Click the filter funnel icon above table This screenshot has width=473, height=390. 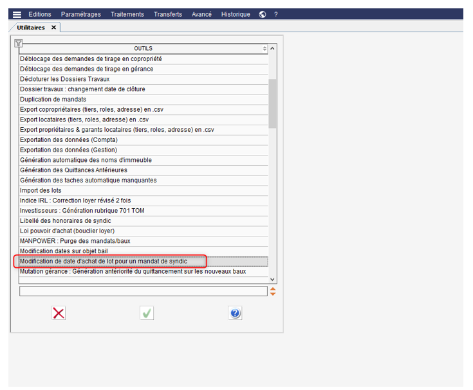tap(19, 44)
